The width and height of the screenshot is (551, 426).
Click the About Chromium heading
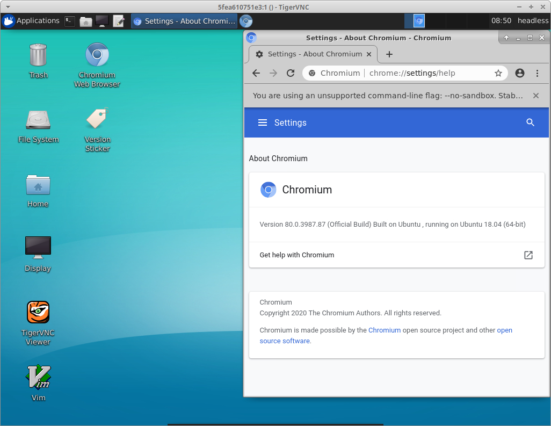[x=278, y=158]
